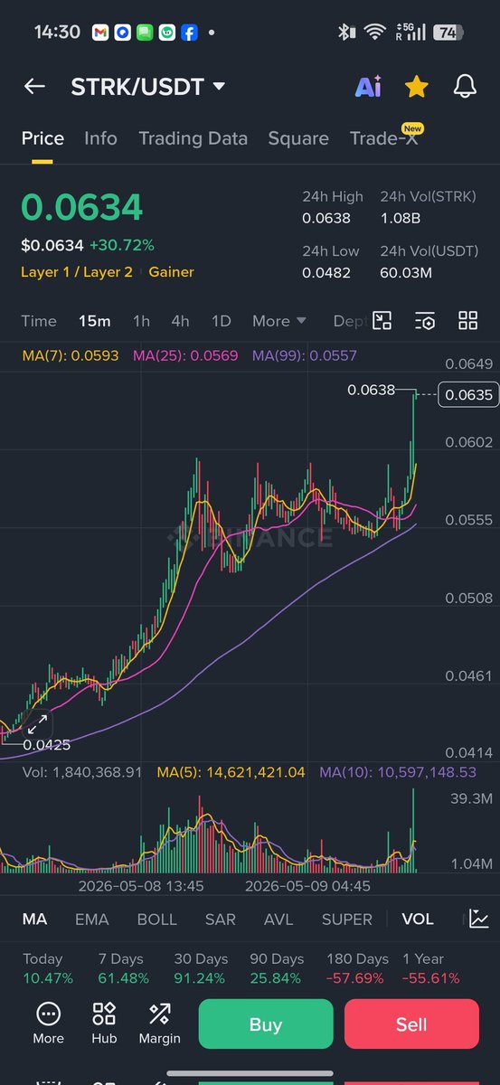Go back with the left arrow
The height and width of the screenshot is (1085, 500).
pos(34,87)
